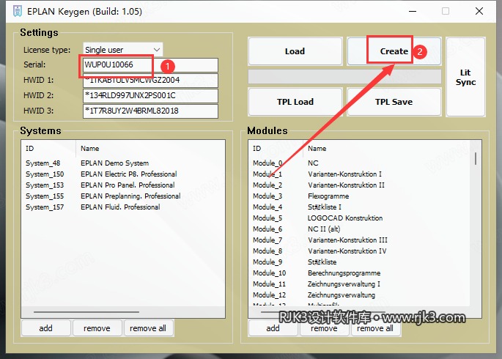
Task: Click remove below the Systems list
Action: pos(97,328)
